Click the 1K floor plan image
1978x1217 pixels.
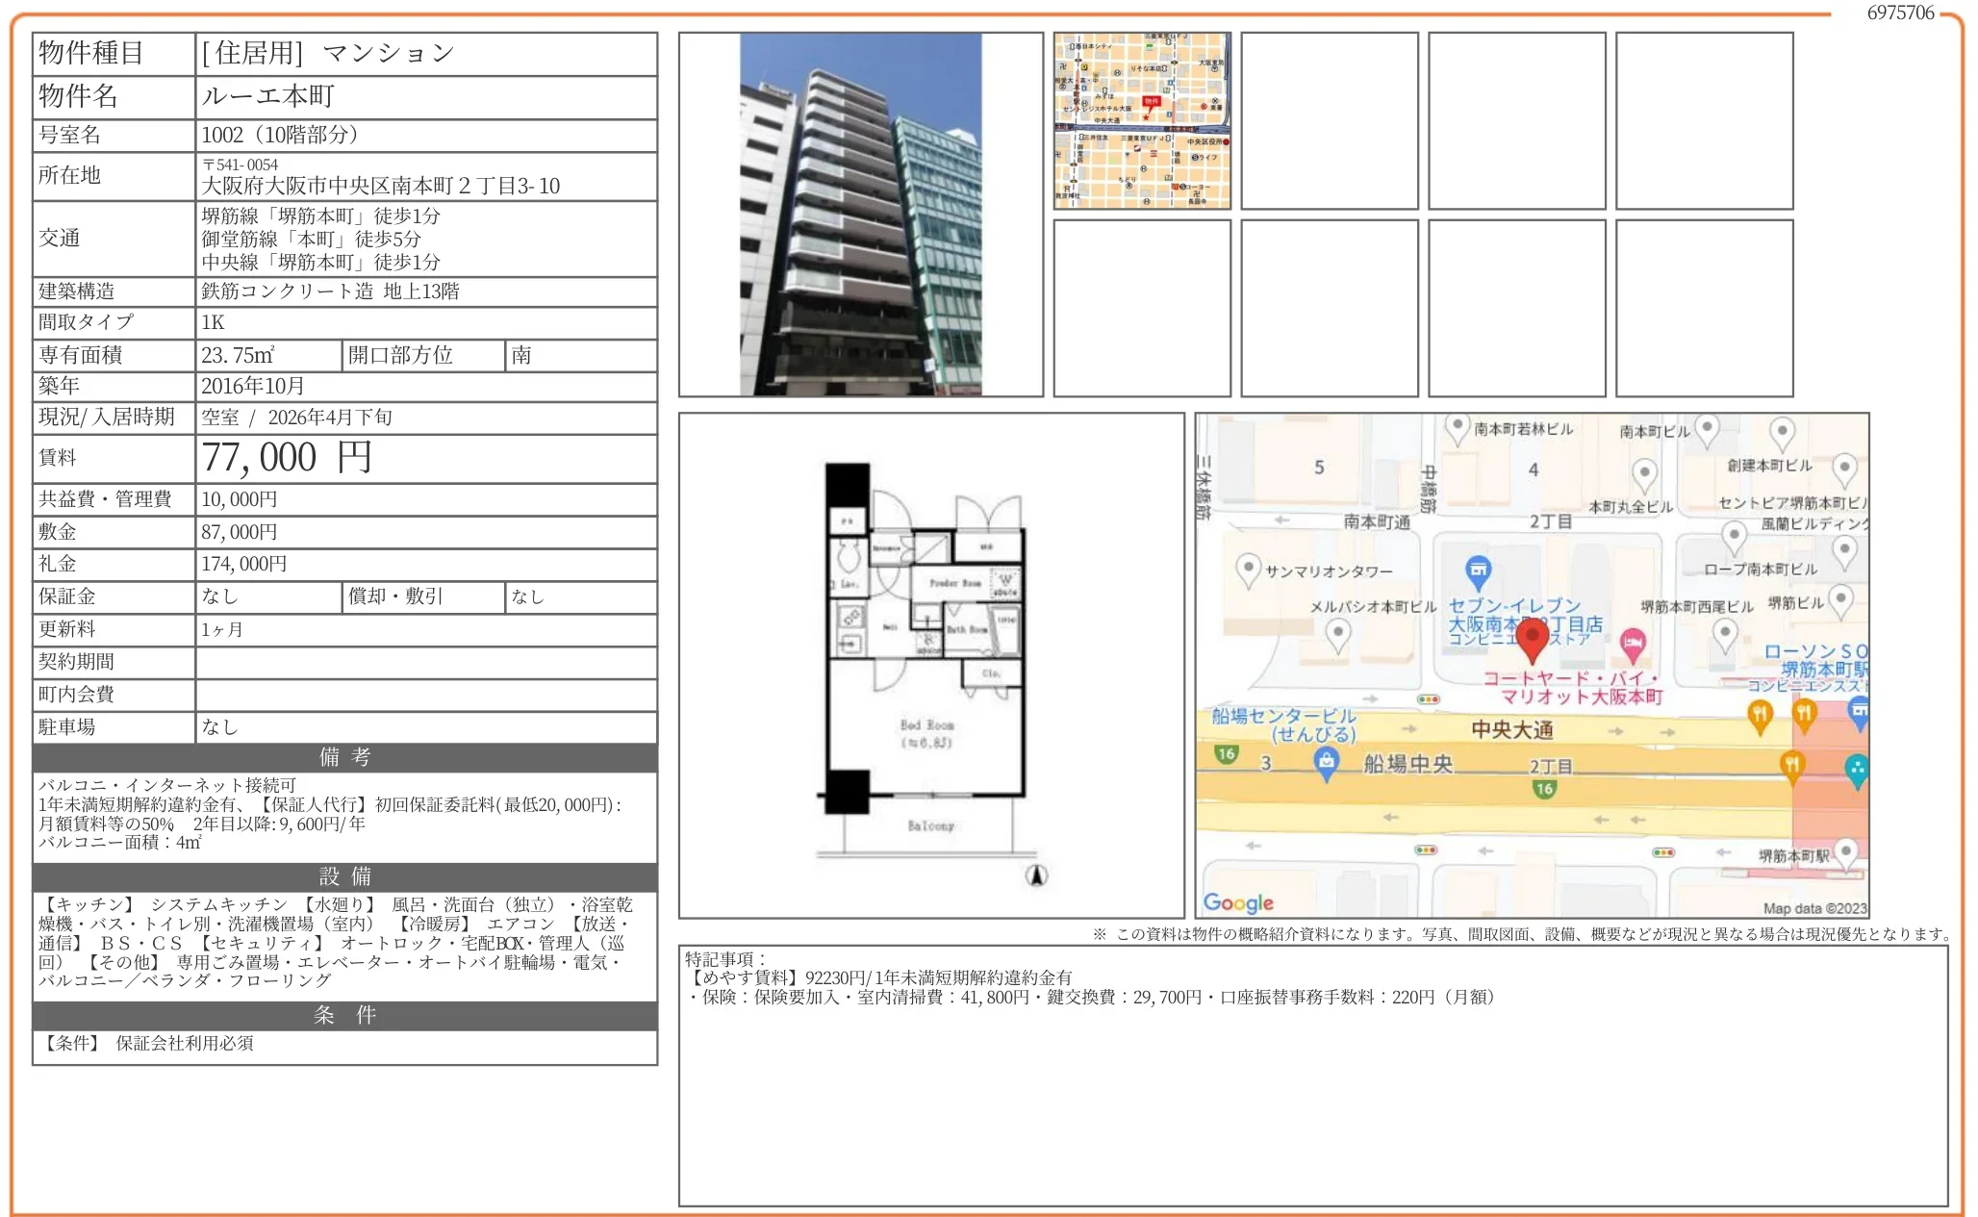[x=926, y=664]
